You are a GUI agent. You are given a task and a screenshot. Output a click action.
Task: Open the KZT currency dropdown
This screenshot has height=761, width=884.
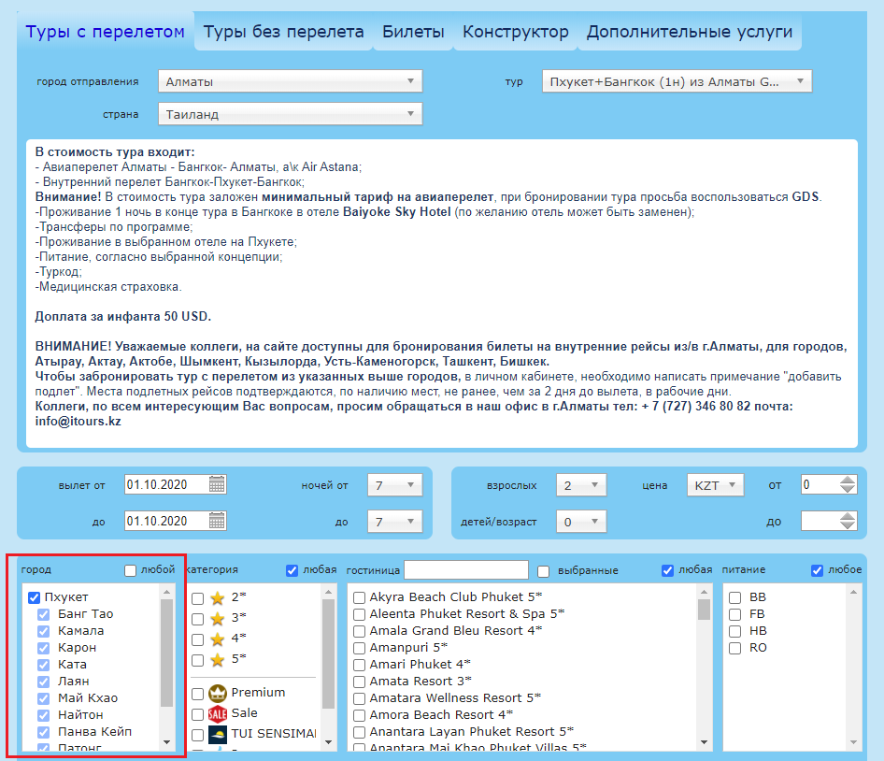tap(715, 485)
